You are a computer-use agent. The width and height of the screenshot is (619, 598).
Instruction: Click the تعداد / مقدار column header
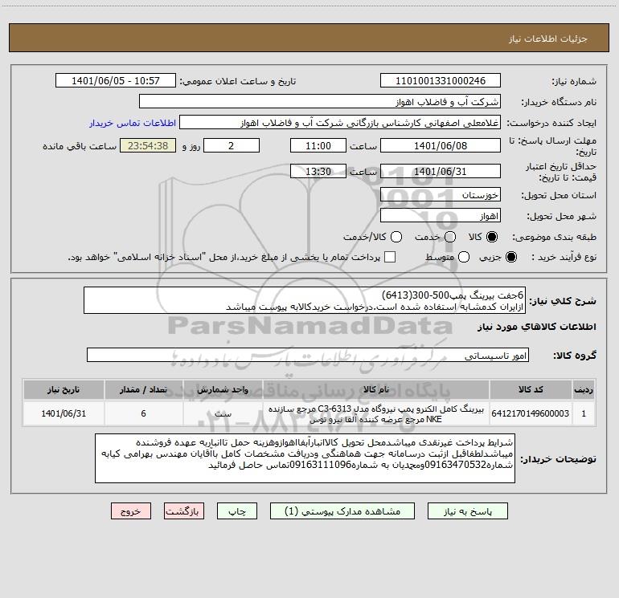[x=143, y=389]
